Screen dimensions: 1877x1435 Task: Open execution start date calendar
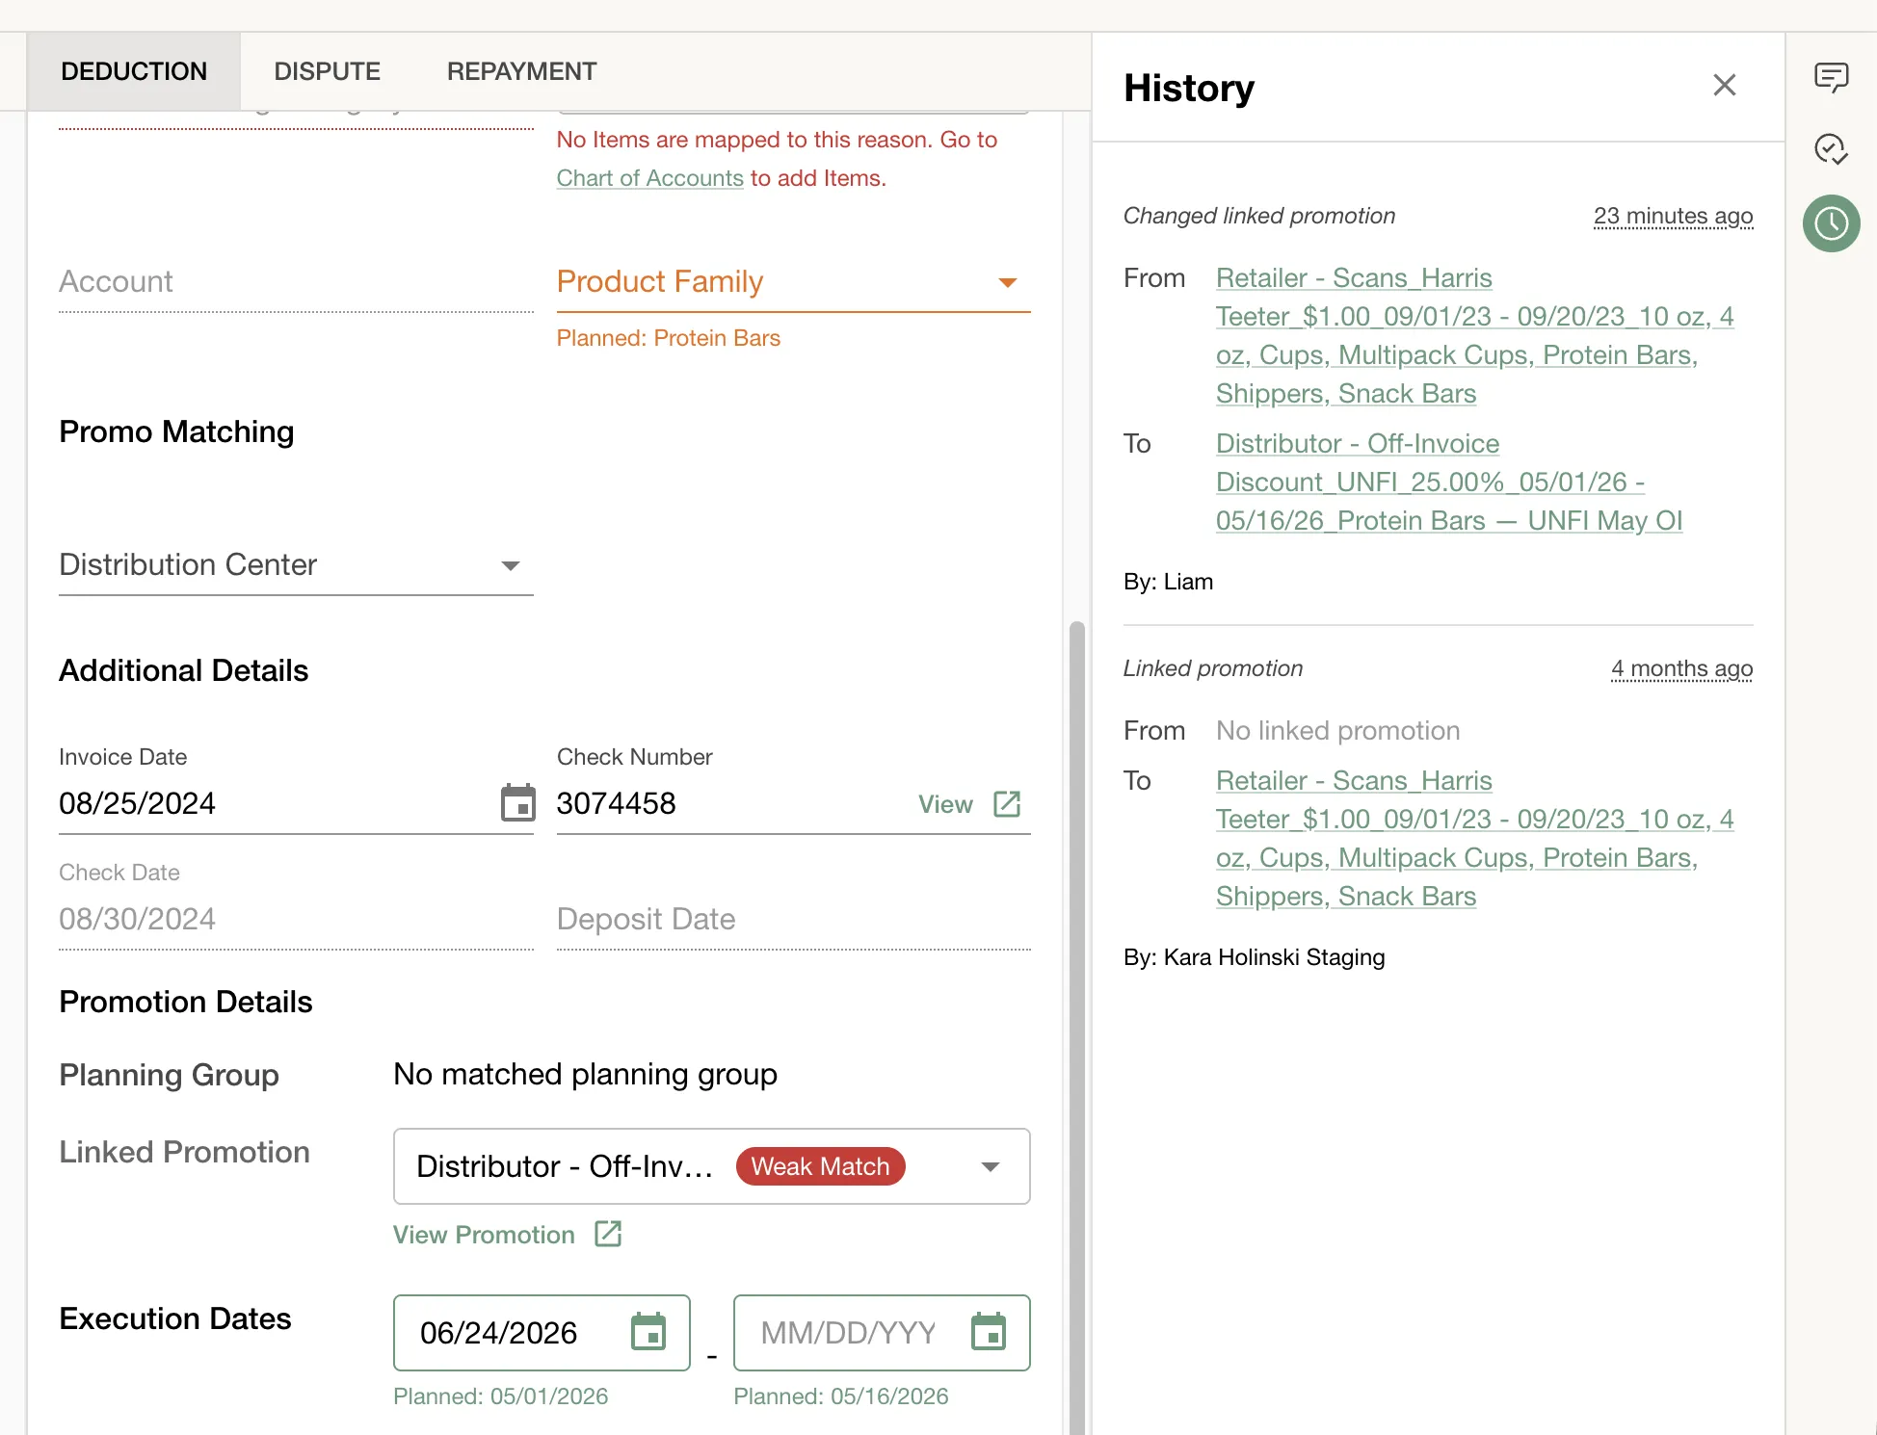(648, 1332)
